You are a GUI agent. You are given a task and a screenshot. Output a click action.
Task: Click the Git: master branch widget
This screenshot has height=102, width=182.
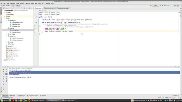click(x=173, y=98)
